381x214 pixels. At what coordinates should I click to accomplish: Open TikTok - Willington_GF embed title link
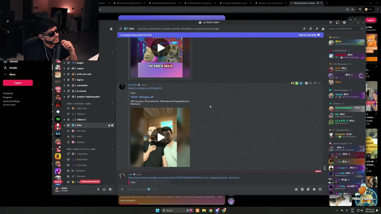(x=142, y=97)
